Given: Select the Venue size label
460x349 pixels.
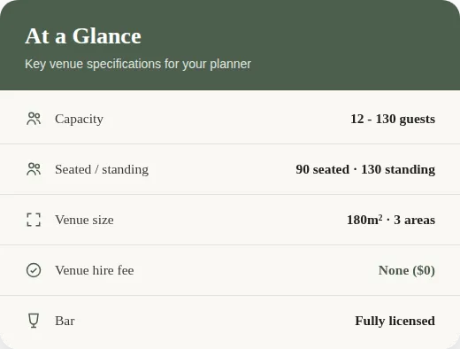Looking at the screenshot, I should pyautogui.click(x=84, y=220).
